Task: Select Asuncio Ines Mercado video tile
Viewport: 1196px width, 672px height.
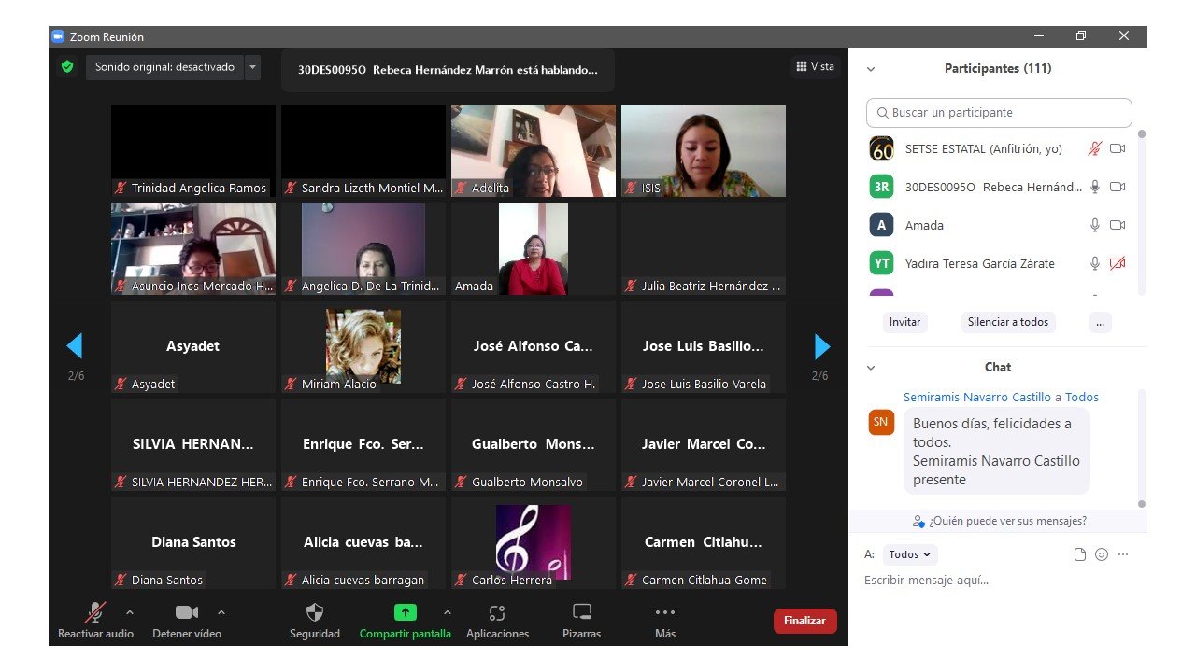Action: click(193, 248)
